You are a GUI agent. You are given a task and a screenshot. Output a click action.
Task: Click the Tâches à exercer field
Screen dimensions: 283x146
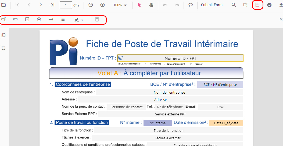pos(168,138)
